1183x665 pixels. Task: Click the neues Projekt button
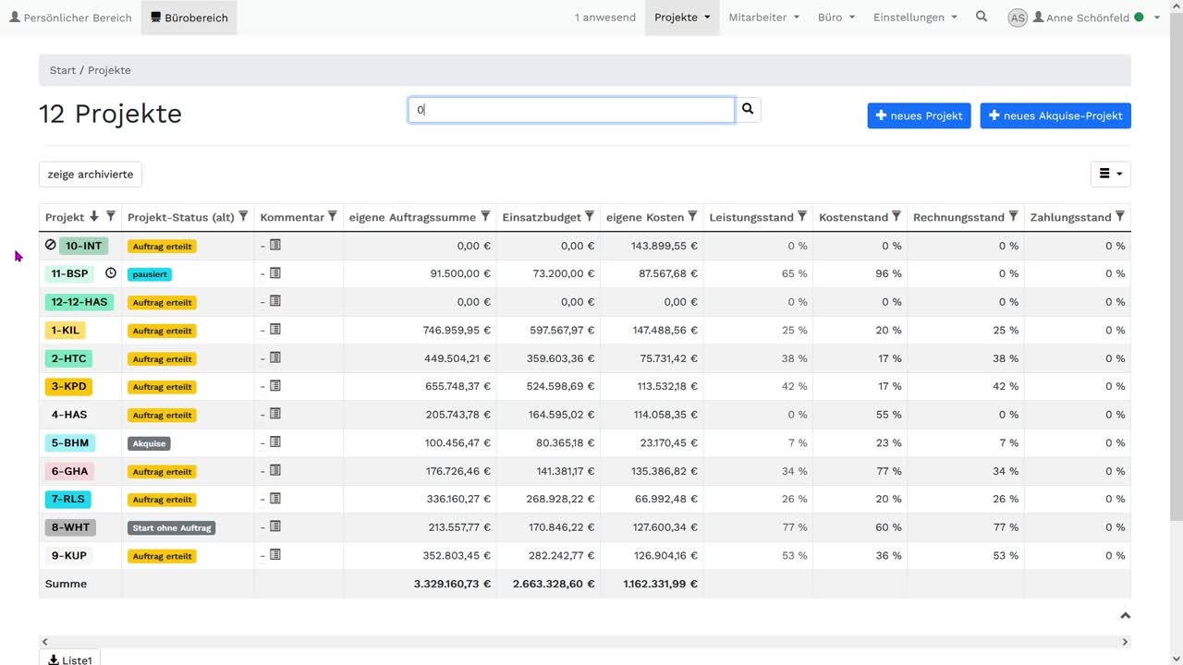919,115
